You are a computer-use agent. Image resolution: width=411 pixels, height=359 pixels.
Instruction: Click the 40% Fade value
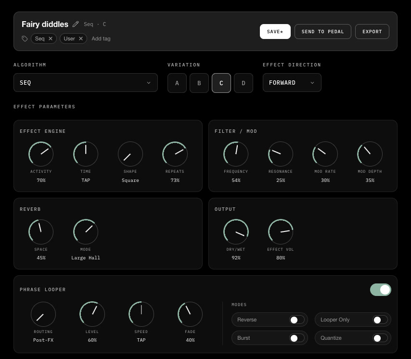coord(190,340)
